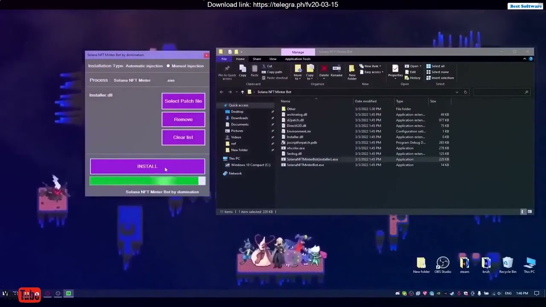
Task: Click Select none in the ribbon
Action: [437, 72]
